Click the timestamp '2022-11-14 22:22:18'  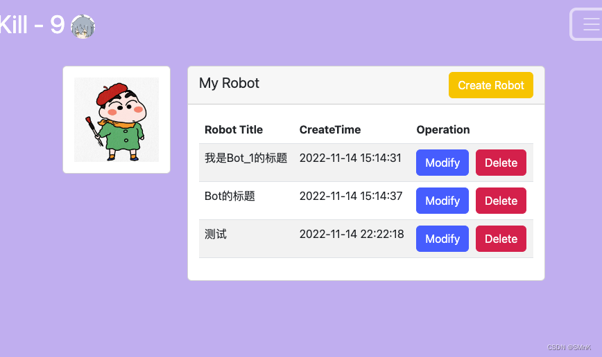click(x=352, y=234)
